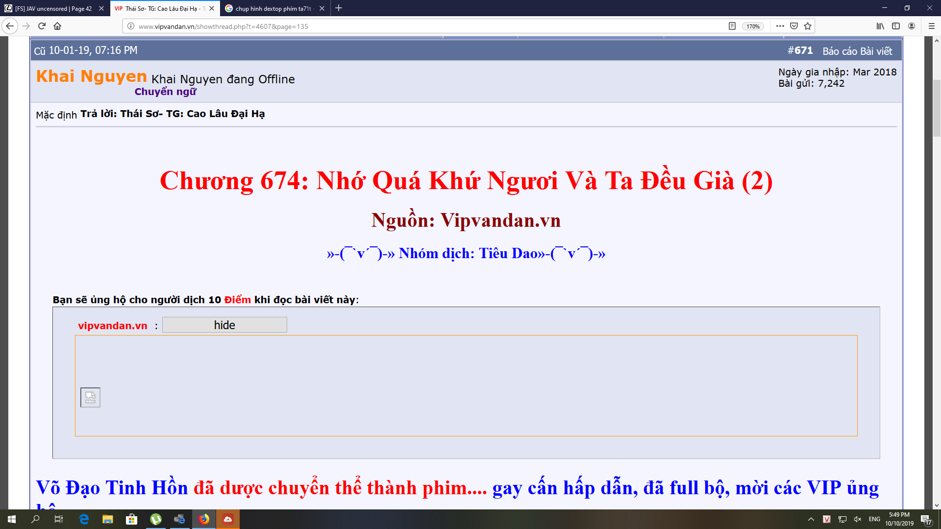Switch ENG input language
This screenshot has height=529, width=941.
pyautogui.click(x=874, y=519)
